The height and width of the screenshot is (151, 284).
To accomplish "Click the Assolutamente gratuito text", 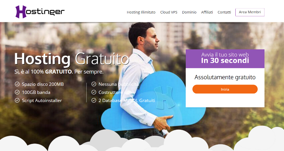I will coord(225,77).
